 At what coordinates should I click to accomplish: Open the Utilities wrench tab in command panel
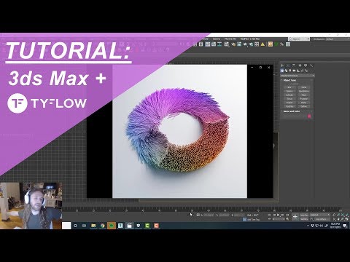(311, 65)
